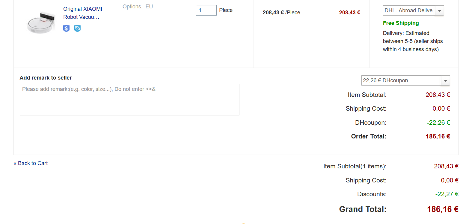Click the green -22,26 € DHcoupon amount
463x224 pixels.
pyautogui.click(x=438, y=123)
